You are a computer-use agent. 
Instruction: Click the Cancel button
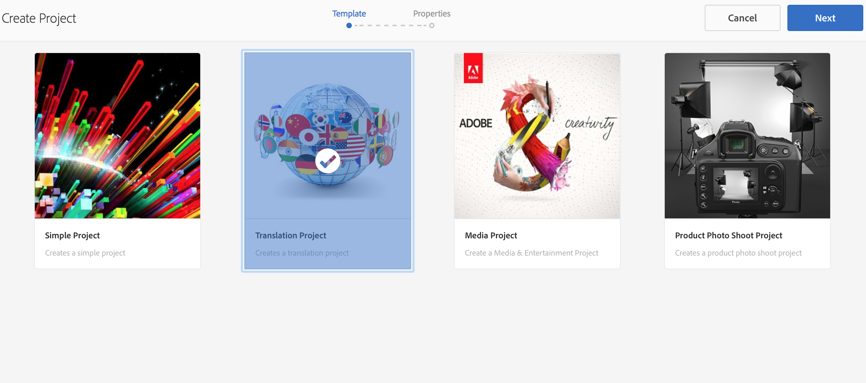click(x=742, y=18)
